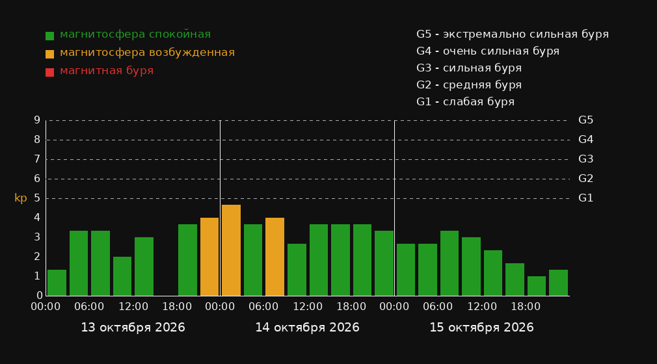The width and height of the screenshot is (657, 364).
Task: Click the first green bar on 13 October
Action: pyautogui.click(x=57, y=283)
